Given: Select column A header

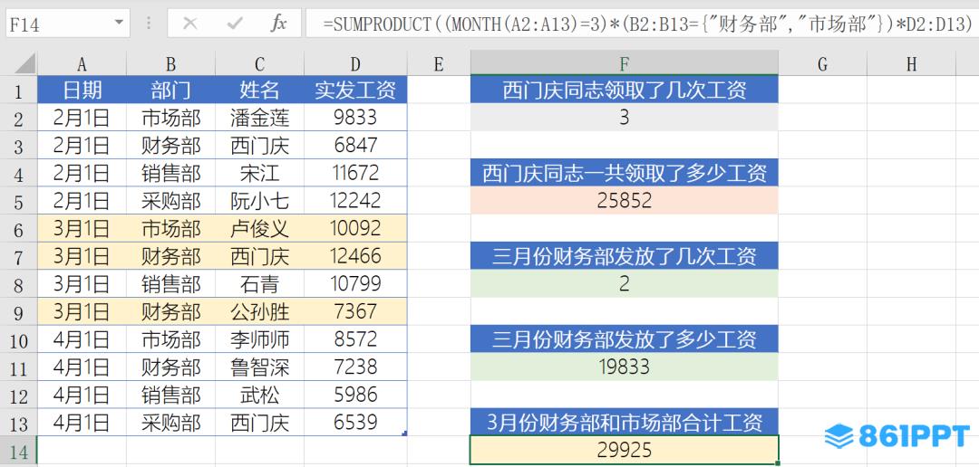Looking at the screenshot, I should click(82, 63).
